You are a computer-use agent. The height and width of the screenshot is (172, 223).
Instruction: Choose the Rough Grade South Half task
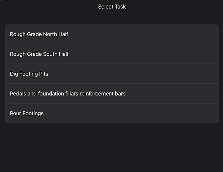[40, 54]
